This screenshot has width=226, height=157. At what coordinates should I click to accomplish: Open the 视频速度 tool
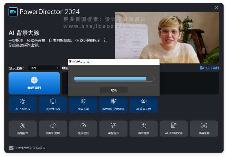pos(83,128)
